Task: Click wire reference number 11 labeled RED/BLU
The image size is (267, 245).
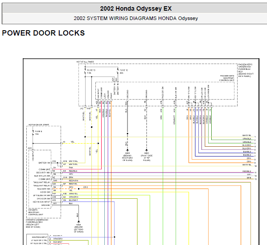Action: (x=255, y=173)
